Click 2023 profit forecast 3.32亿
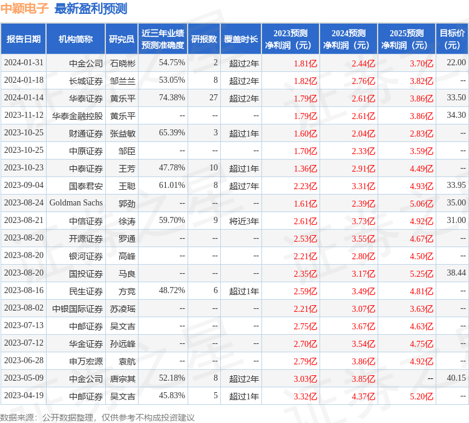 [305, 396]
